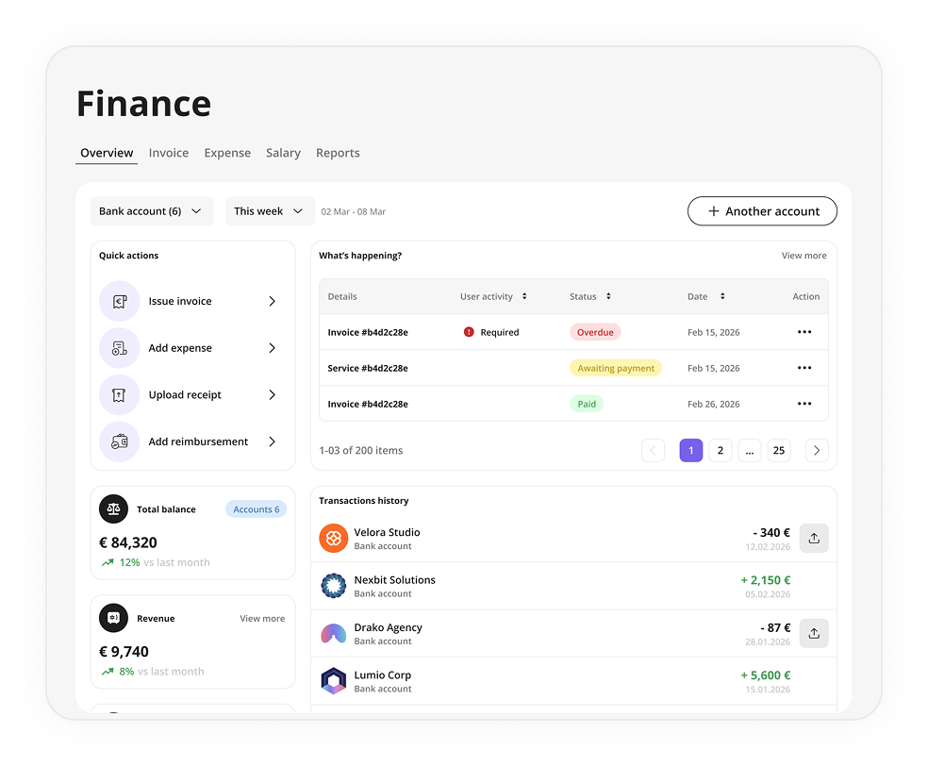Go to page 2 of the table
This screenshot has height=766, width=928.
click(721, 451)
